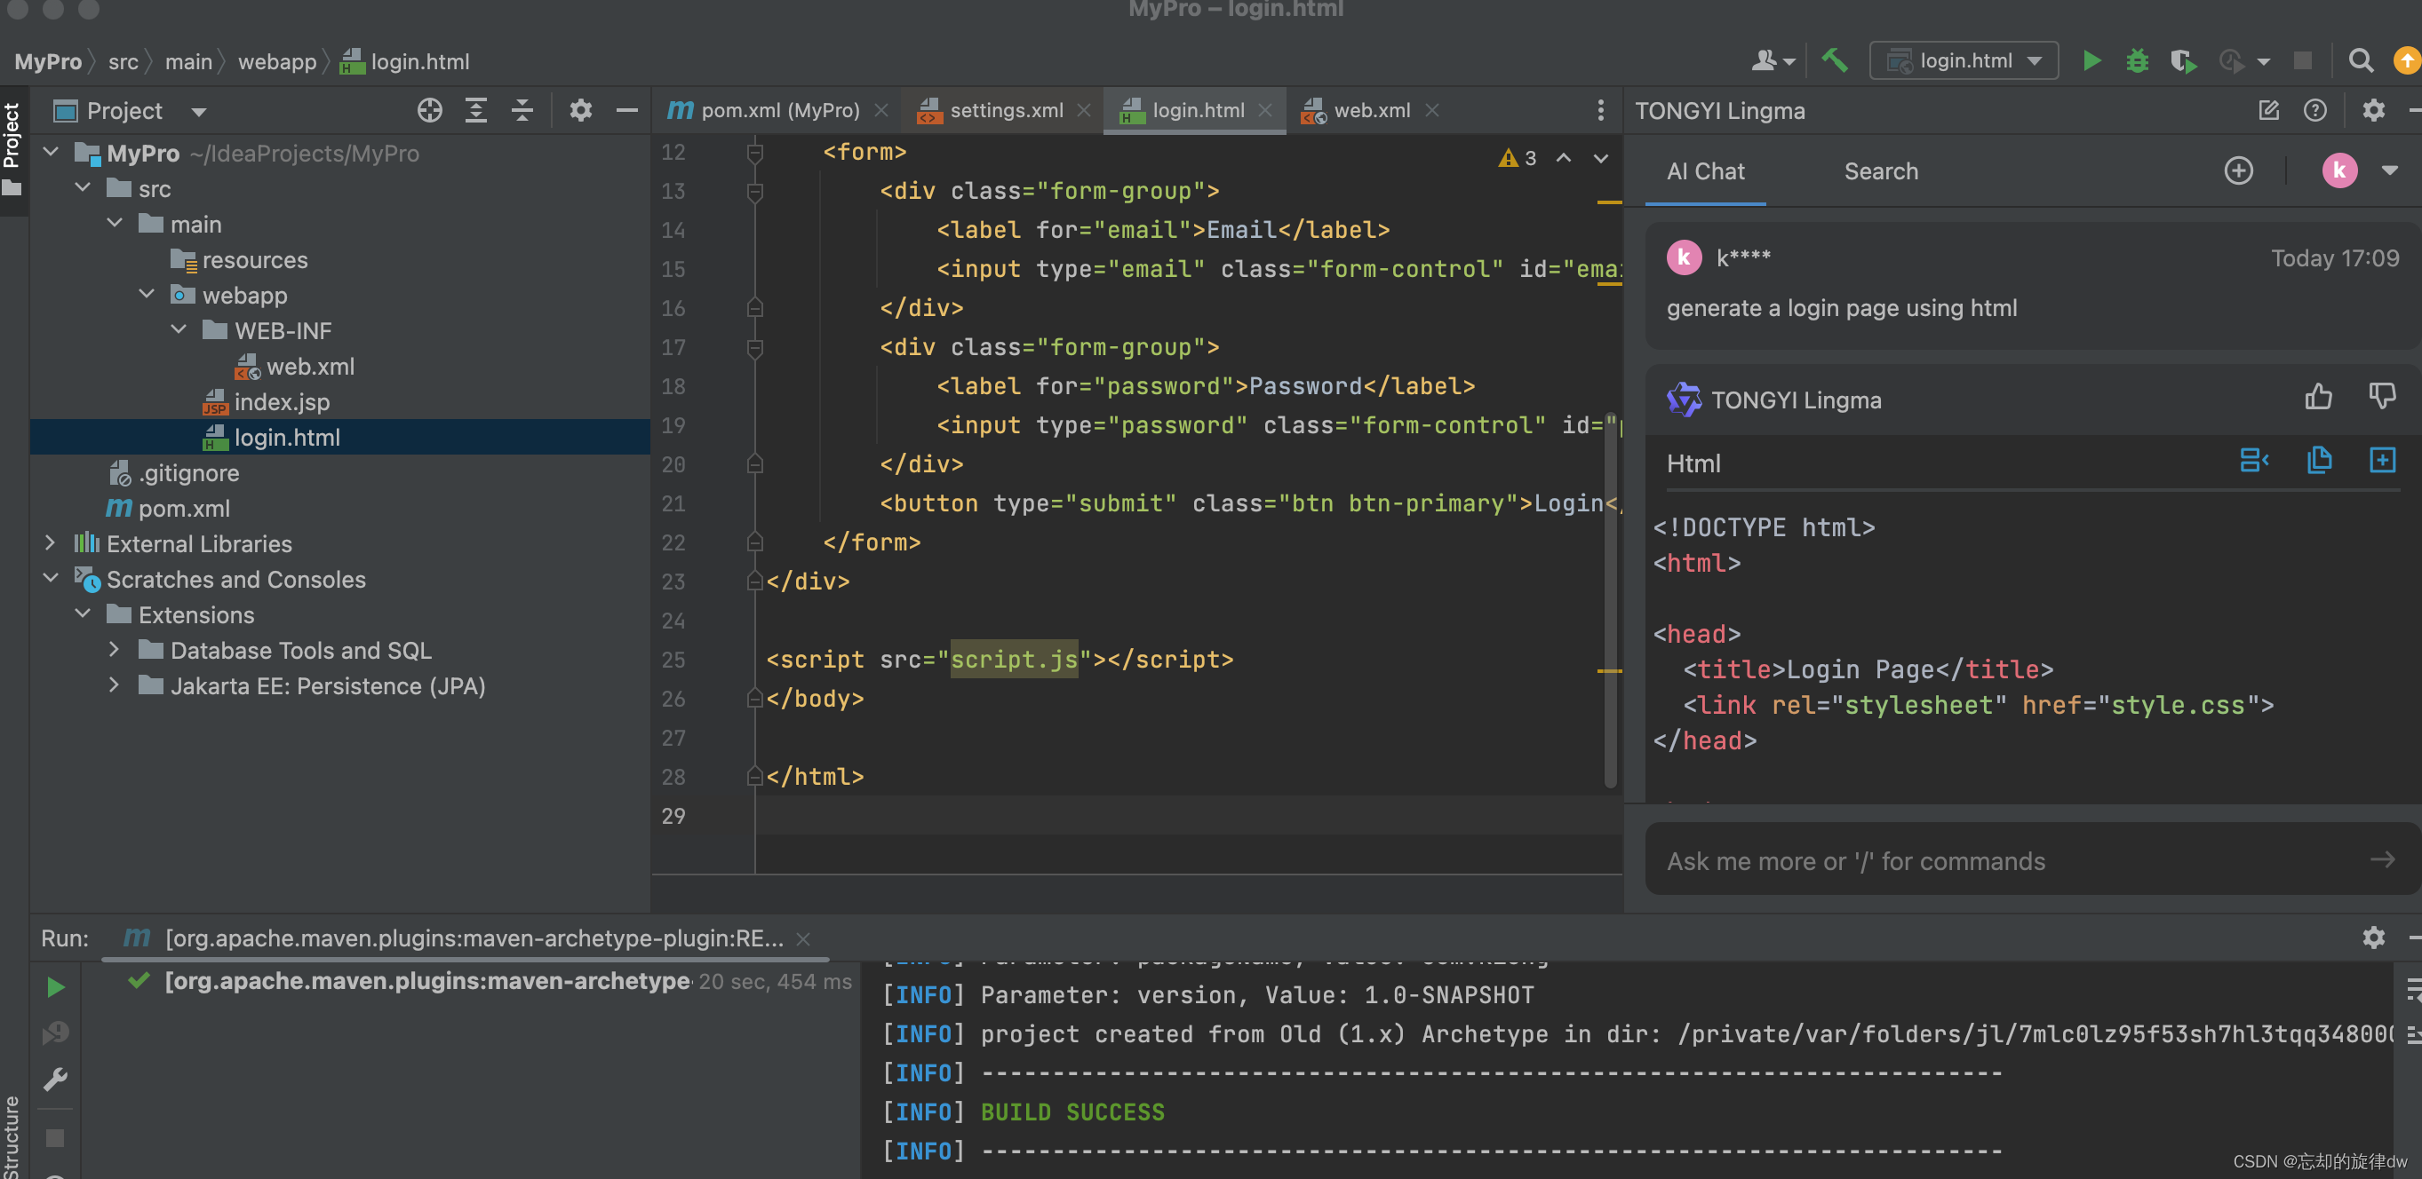Close the login.html editor tab

(x=1264, y=111)
